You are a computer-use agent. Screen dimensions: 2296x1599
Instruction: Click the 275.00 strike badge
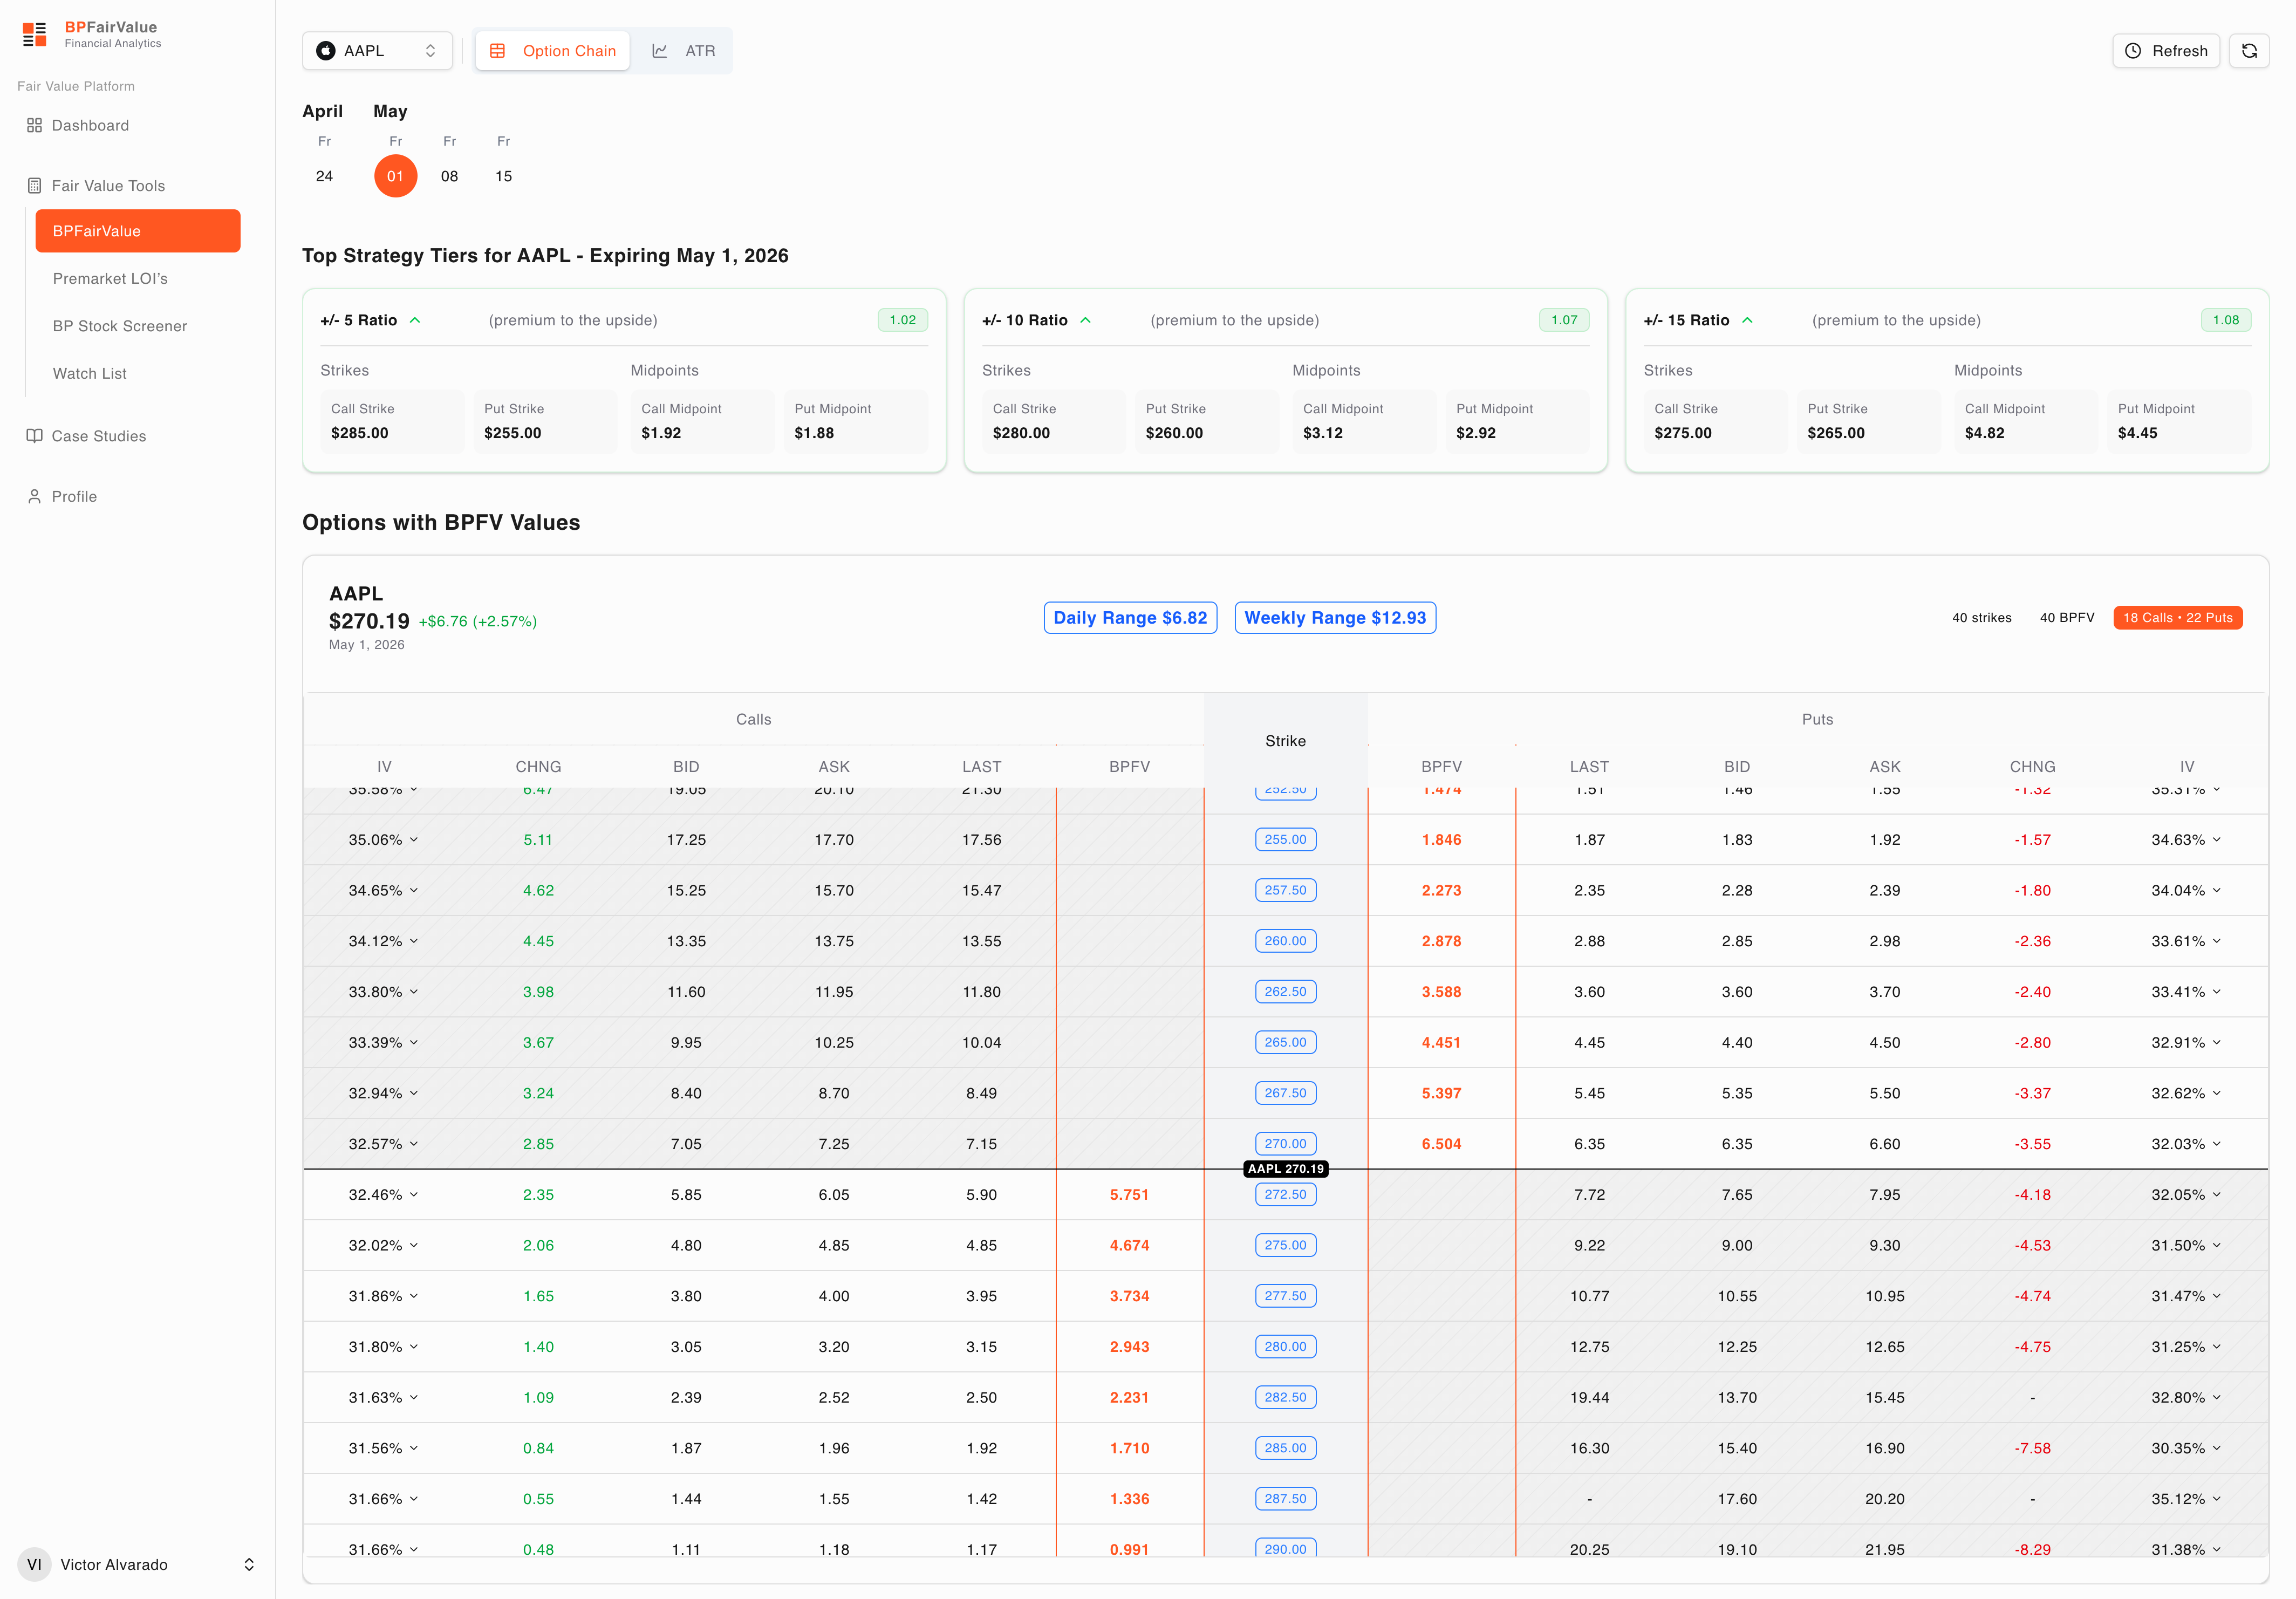[x=1285, y=1246]
